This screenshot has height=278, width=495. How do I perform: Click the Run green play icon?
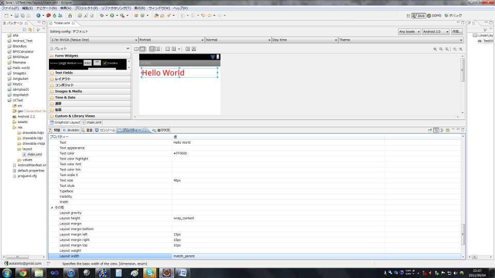pos(111,16)
